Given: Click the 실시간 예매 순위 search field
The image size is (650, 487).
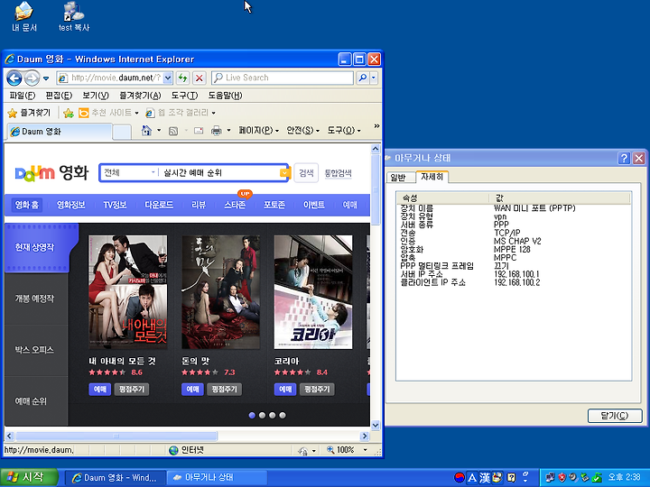Looking at the screenshot, I should 218,172.
